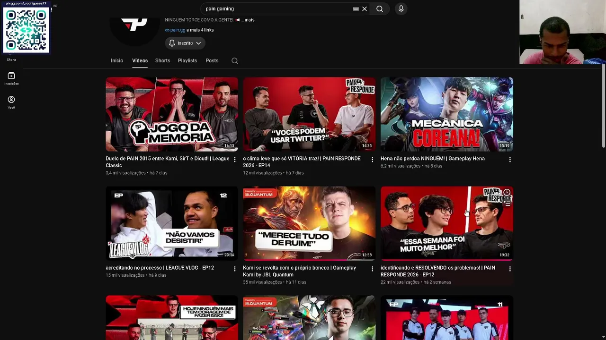606x340 pixels.
Task: Open Shorts from the left sidebar
Action: pyautogui.click(x=11, y=57)
